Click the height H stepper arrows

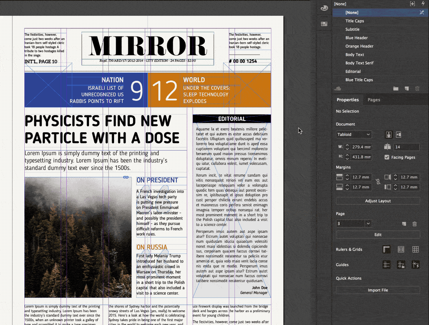click(347, 157)
